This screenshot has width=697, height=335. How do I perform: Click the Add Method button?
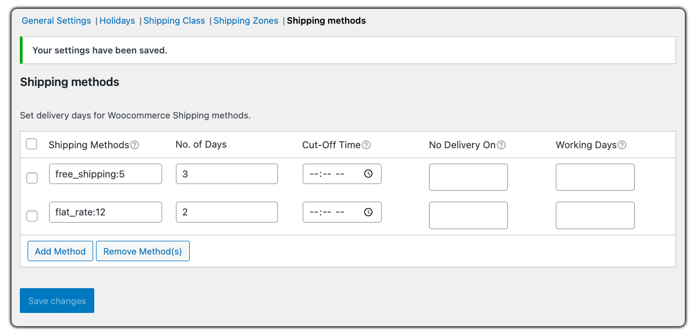click(x=60, y=251)
